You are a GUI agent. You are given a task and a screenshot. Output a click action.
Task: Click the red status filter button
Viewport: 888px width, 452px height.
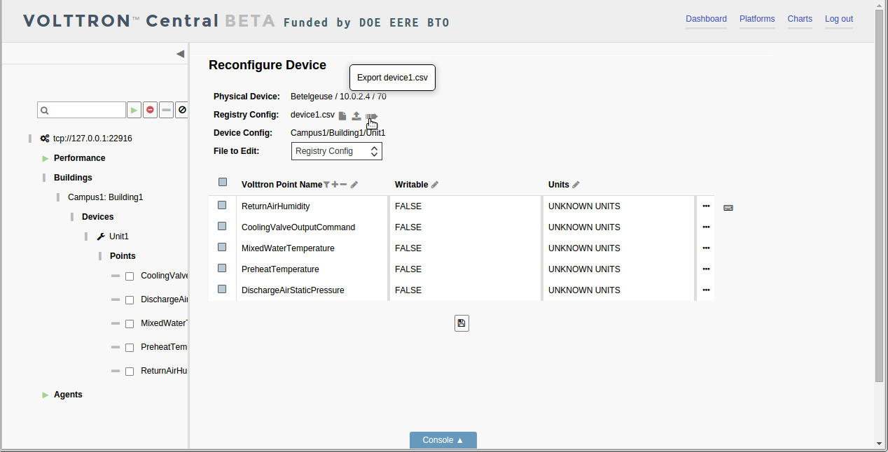[150, 110]
